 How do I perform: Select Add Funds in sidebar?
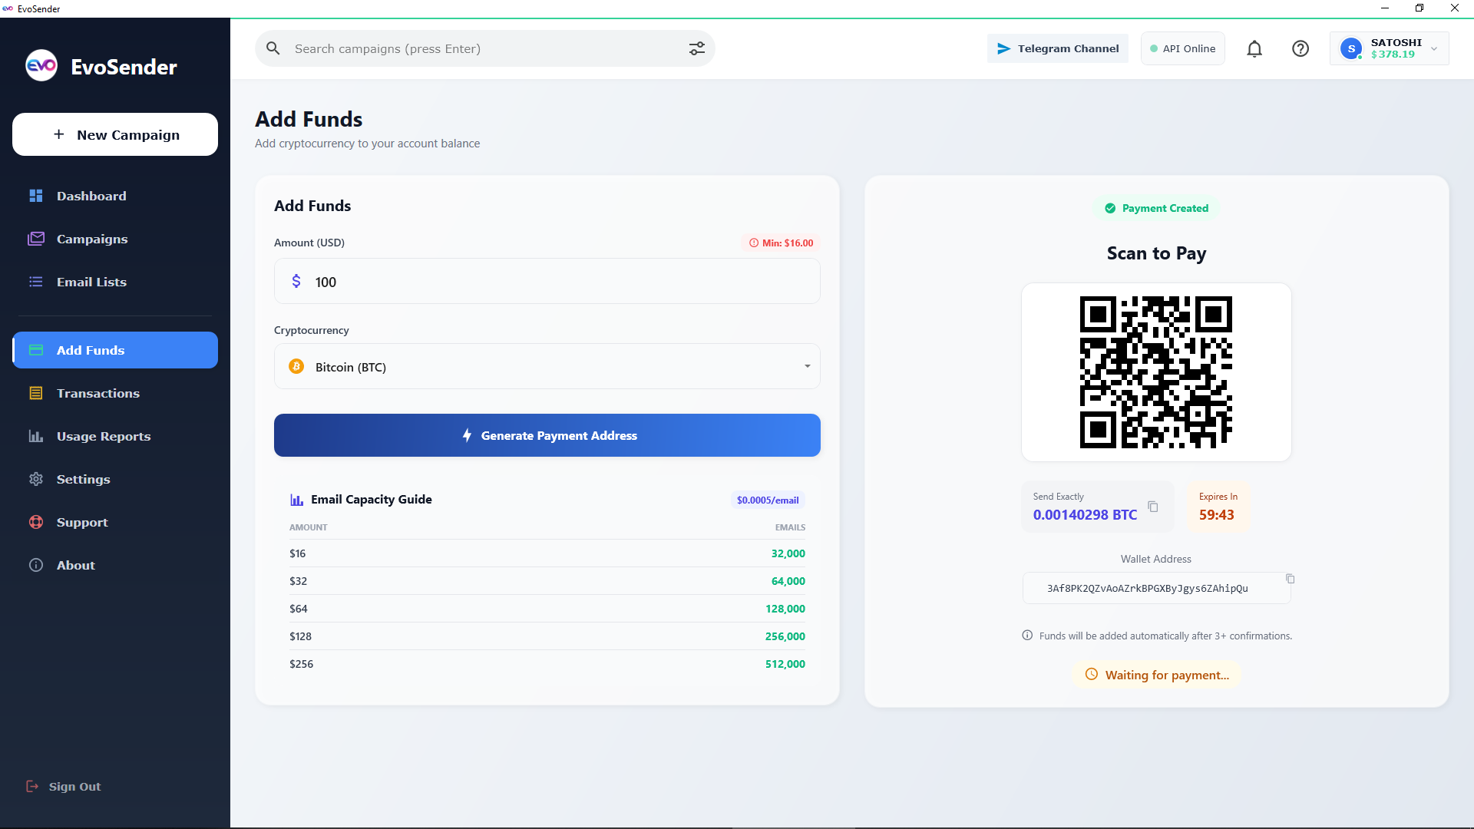115,350
